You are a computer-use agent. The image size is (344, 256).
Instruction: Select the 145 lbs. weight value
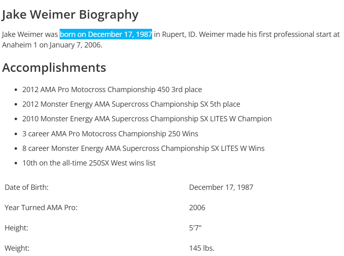pyautogui.click(x=202, y=248)
